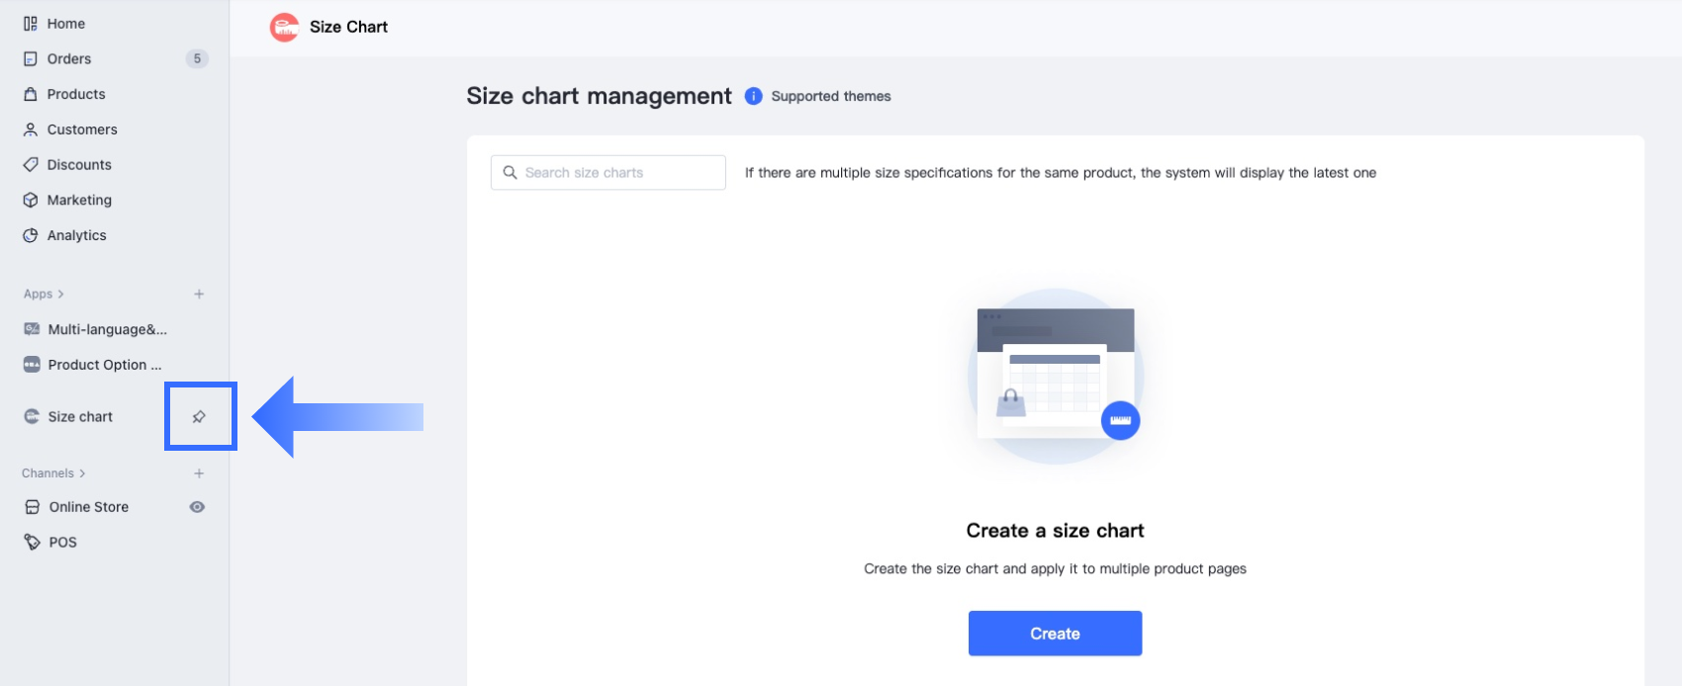This screenshot has width=1682, height=686.
Task: Click the blue info icon beside heading
Action: click(x=754, y=96)
